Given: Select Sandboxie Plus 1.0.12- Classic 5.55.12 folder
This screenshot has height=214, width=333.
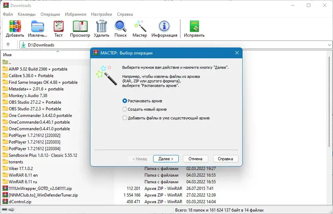Looking at the screenshot, I should click(x=43, y=155).
